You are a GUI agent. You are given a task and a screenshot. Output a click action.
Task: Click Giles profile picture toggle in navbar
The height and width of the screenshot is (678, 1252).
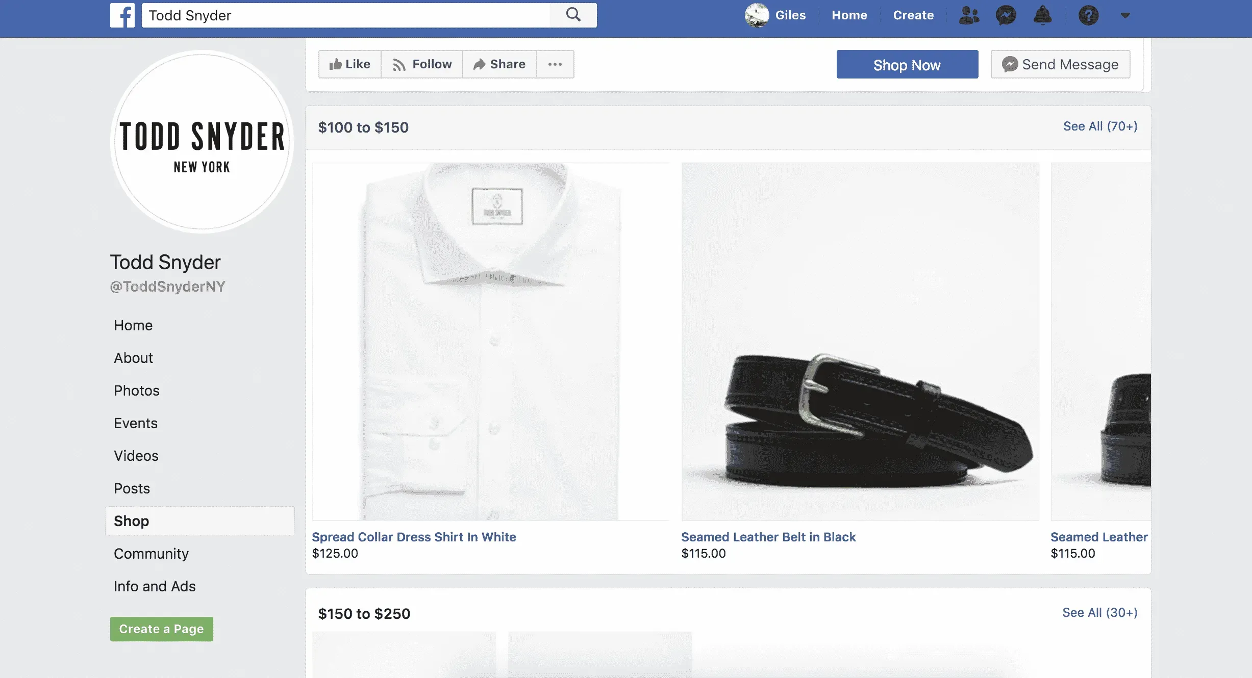[x=757, y=15]
